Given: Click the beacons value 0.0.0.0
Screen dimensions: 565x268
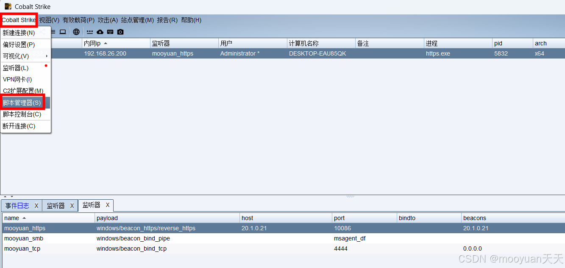Looking at the screenshot, I should coord(473,248).
